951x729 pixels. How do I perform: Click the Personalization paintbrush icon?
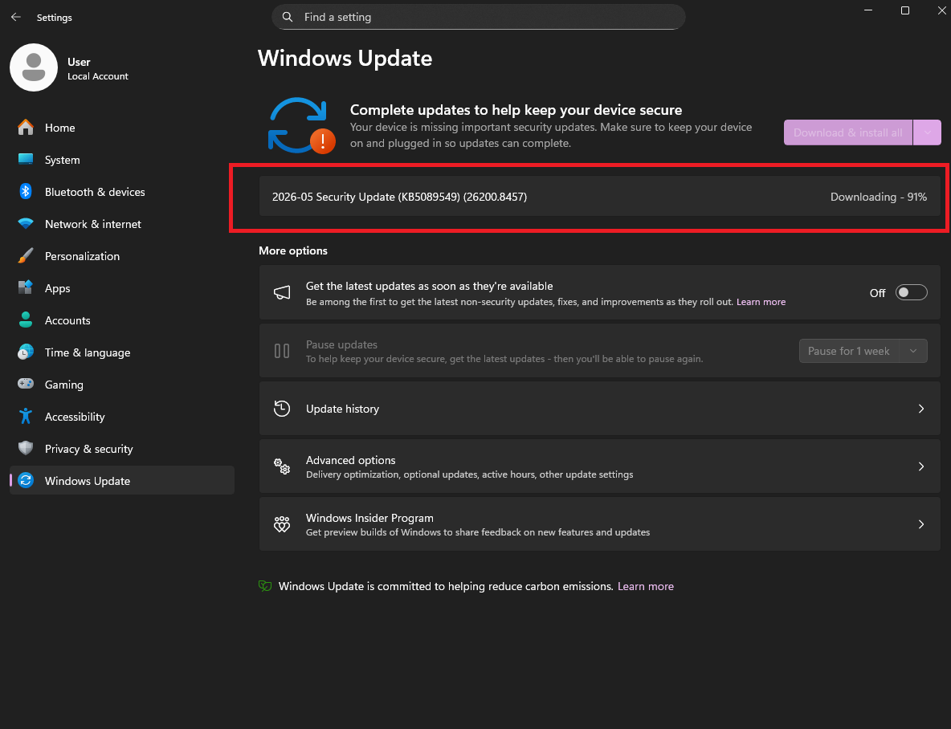pos(26,256)
